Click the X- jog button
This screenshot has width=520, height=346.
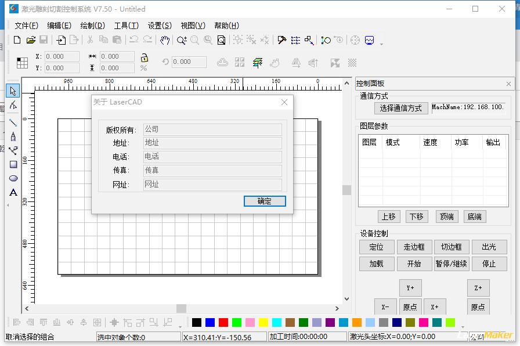(x=385, y=307)
